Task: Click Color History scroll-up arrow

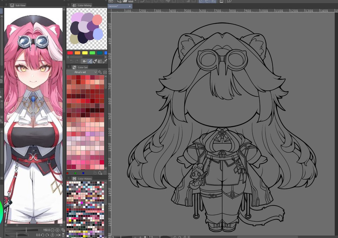Action: (106, 183)
